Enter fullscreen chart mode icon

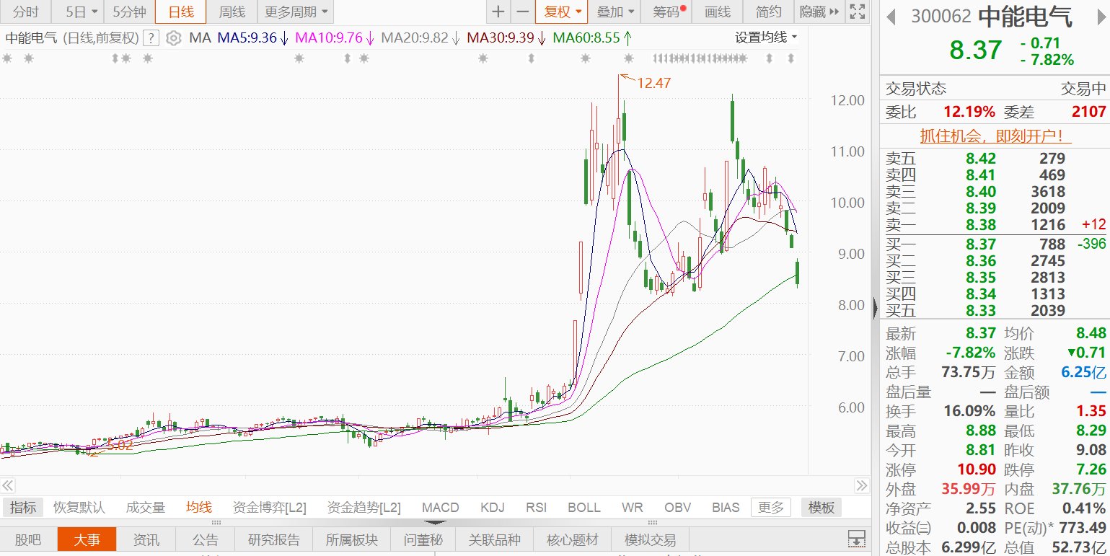[856, 12]
